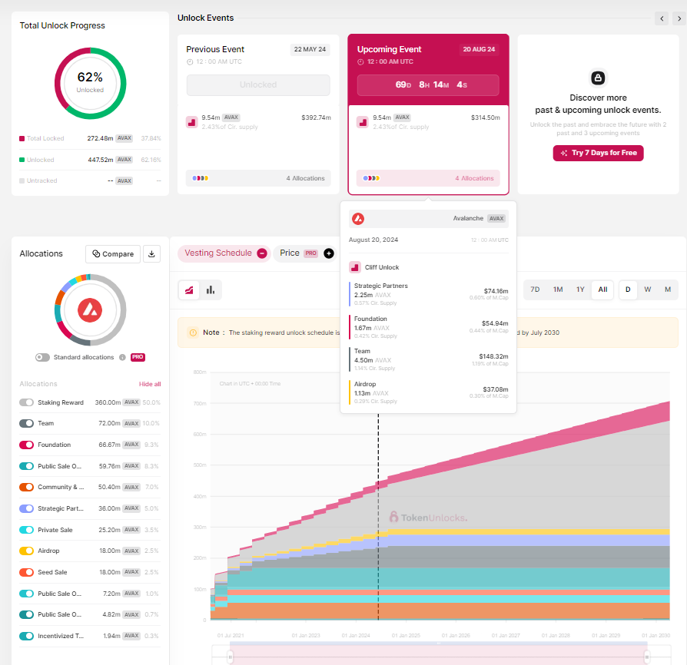
Task: Remove Vesting Schedule with minus icon
Action: (x=262, y=253)
